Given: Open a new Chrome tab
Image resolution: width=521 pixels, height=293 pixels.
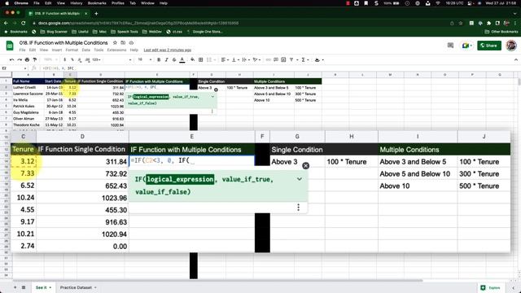Looking at the screenshot, I should point(96,14).
